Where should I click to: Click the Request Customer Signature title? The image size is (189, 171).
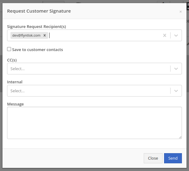click(x=39, y=11)
